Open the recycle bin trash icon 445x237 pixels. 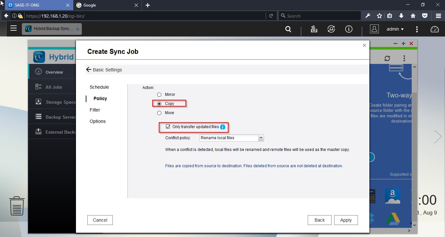click(17, 206)
